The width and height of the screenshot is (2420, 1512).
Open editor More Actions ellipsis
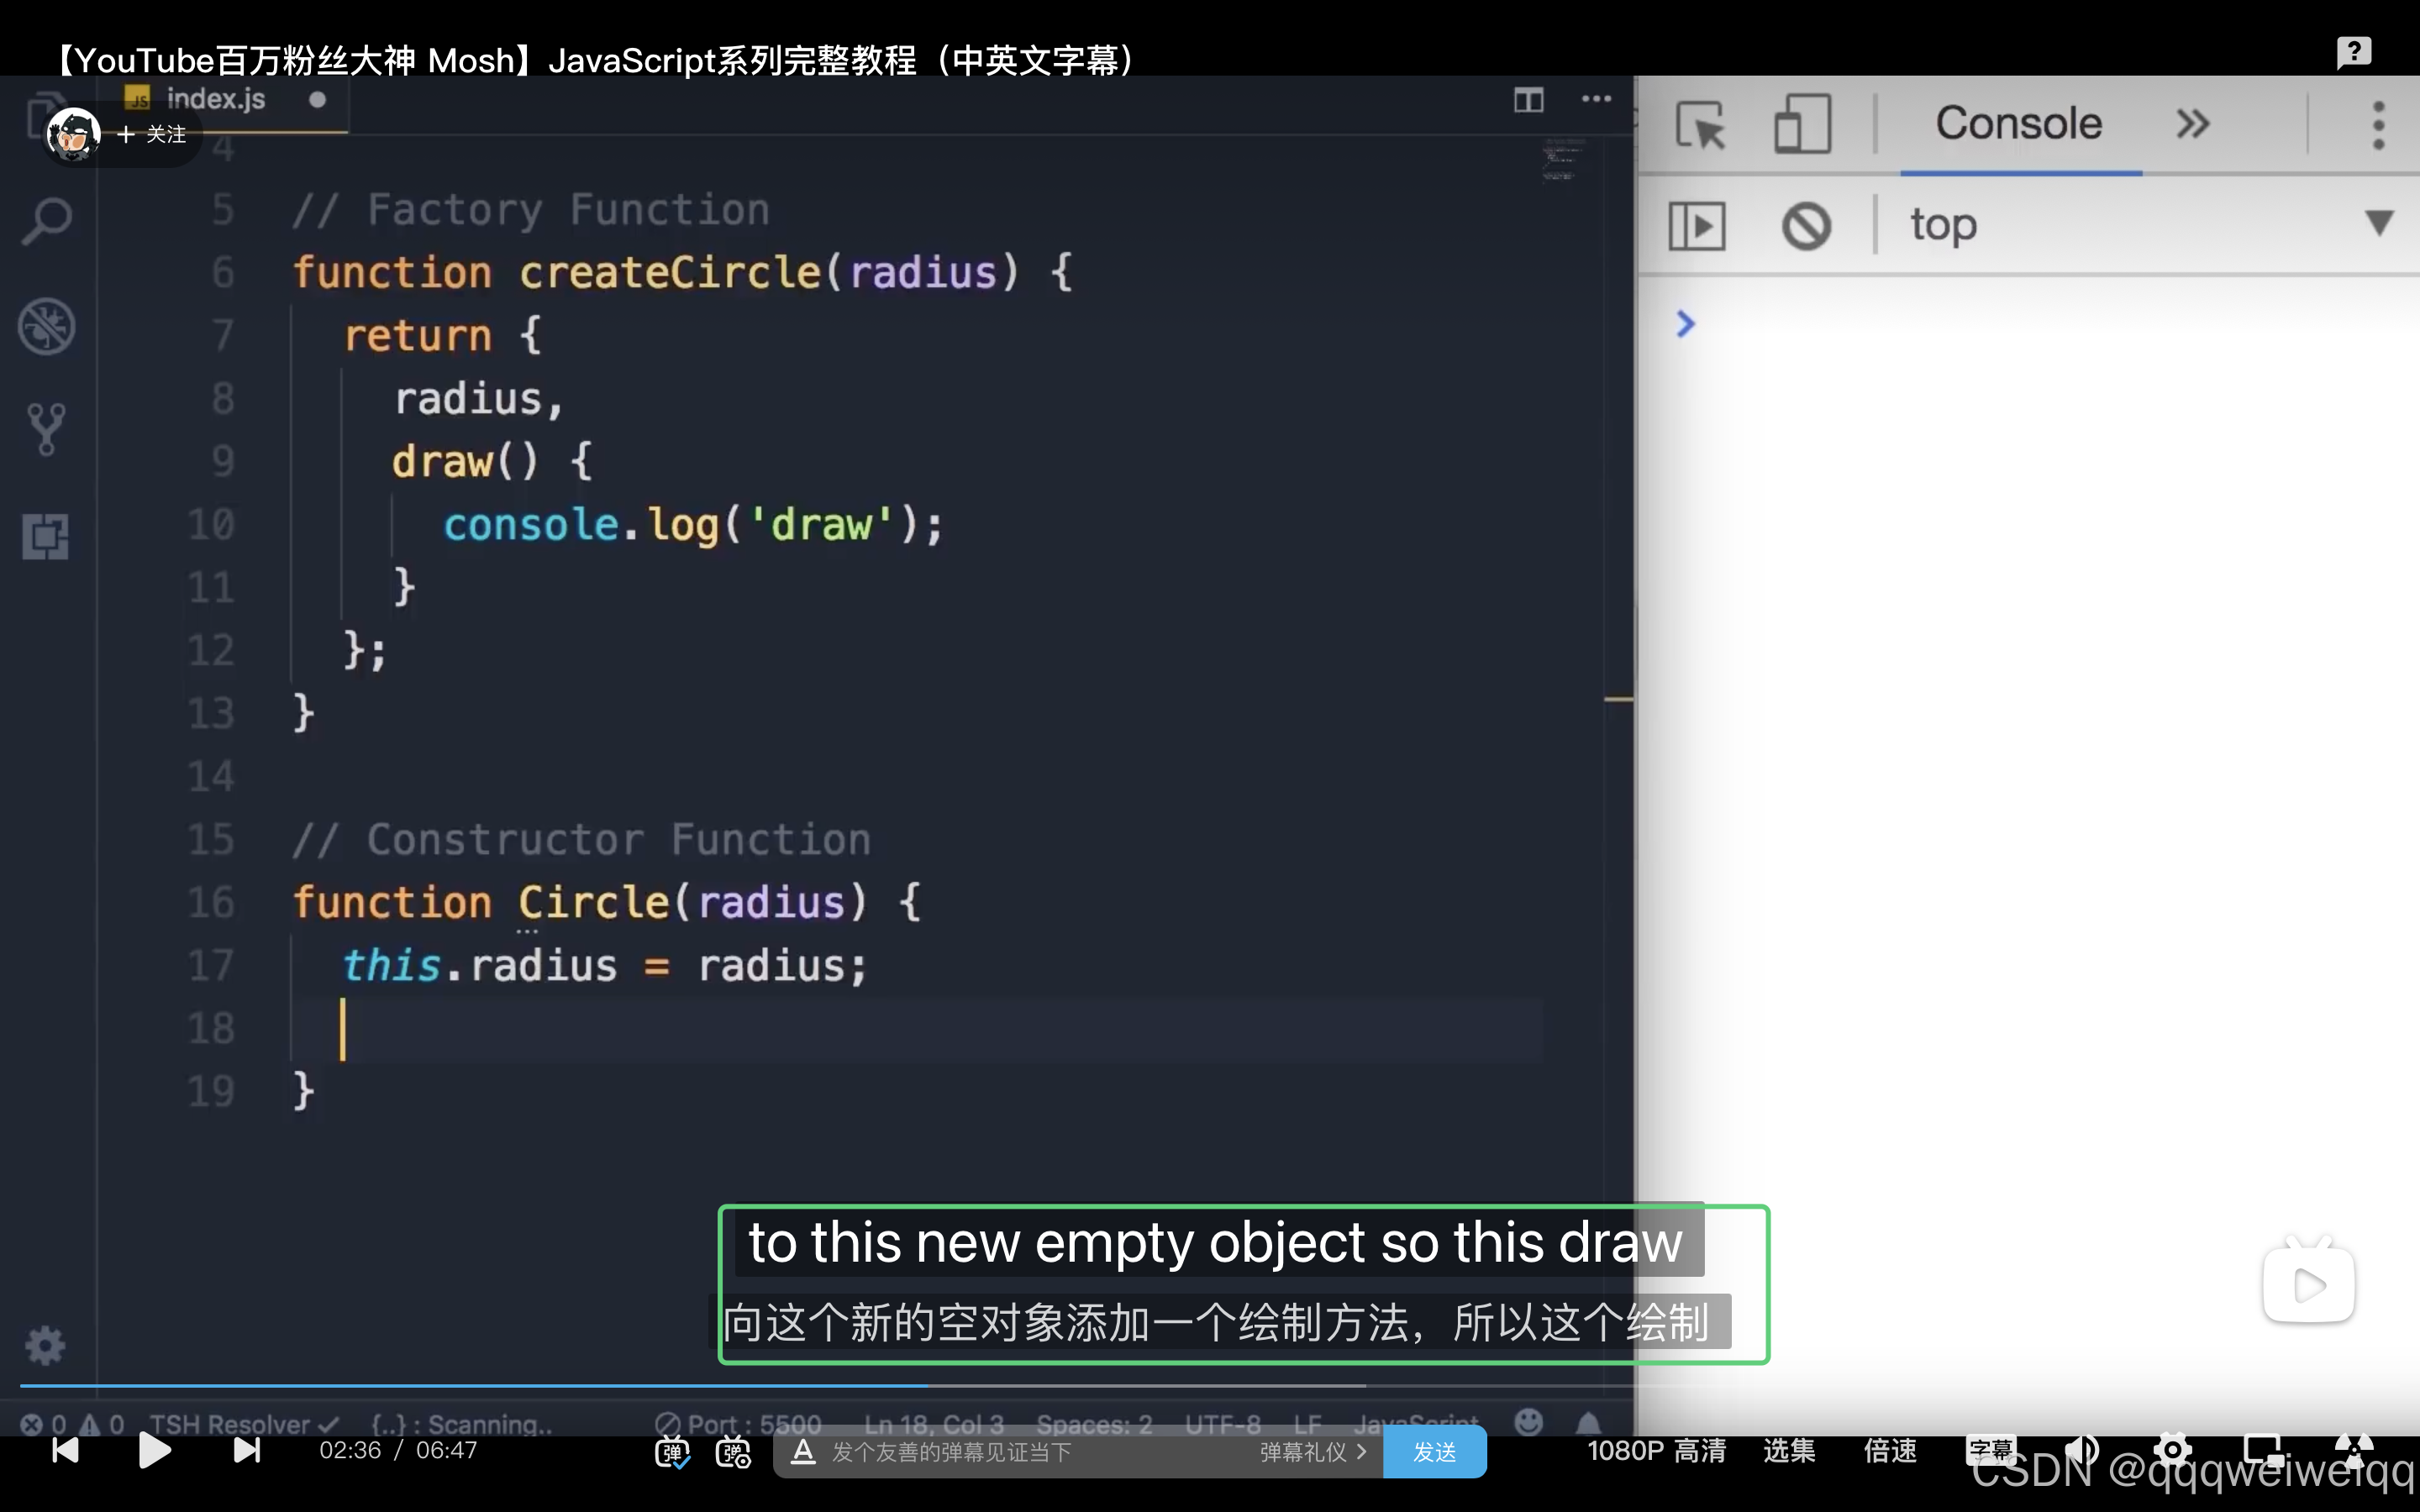[x=1596, y=99]
